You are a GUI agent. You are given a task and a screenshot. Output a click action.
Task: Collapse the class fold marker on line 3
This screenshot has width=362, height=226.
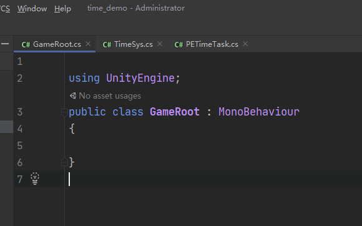click(64, 112)
